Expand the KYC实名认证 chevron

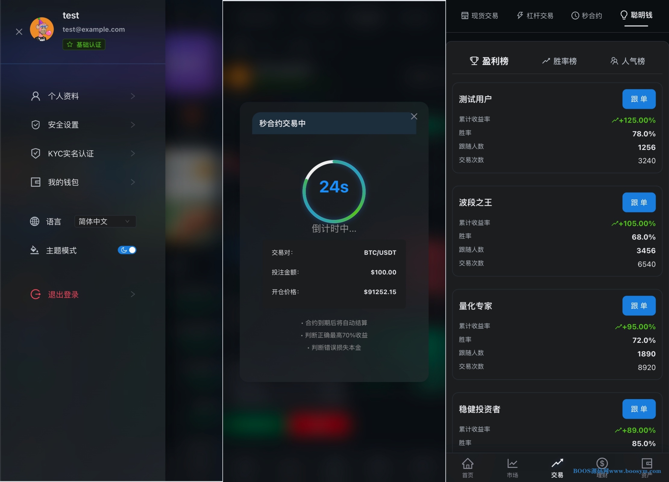(133, 153)
